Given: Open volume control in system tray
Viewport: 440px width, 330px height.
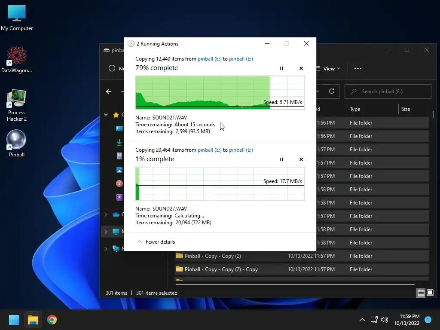Looking at the screenshot, I should point(385,320).
